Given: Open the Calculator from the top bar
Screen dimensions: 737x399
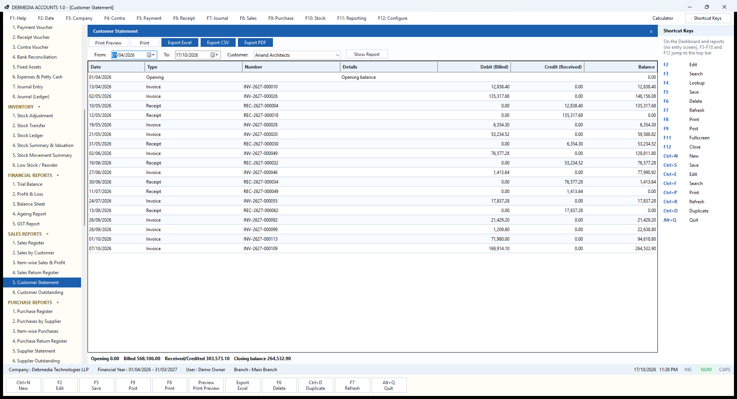Looking at the screenshot, I should coord(663,18).
